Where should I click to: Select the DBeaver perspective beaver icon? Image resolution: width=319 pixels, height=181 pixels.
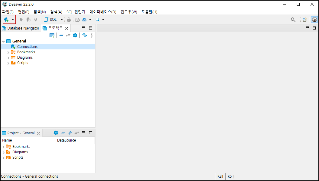coord(314,20)
